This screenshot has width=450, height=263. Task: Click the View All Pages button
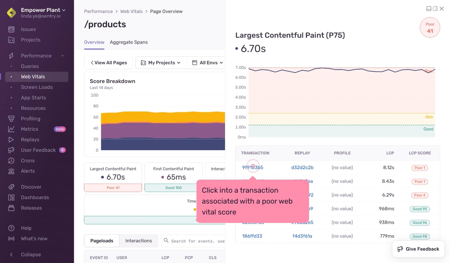[x=108, y=63]
